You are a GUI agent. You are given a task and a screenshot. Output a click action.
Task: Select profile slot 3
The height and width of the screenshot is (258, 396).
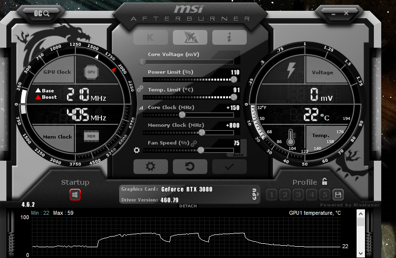click(x=298, y=195)
